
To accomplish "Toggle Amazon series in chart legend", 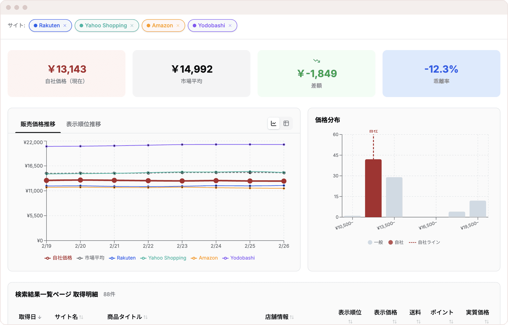I will 204,258.
